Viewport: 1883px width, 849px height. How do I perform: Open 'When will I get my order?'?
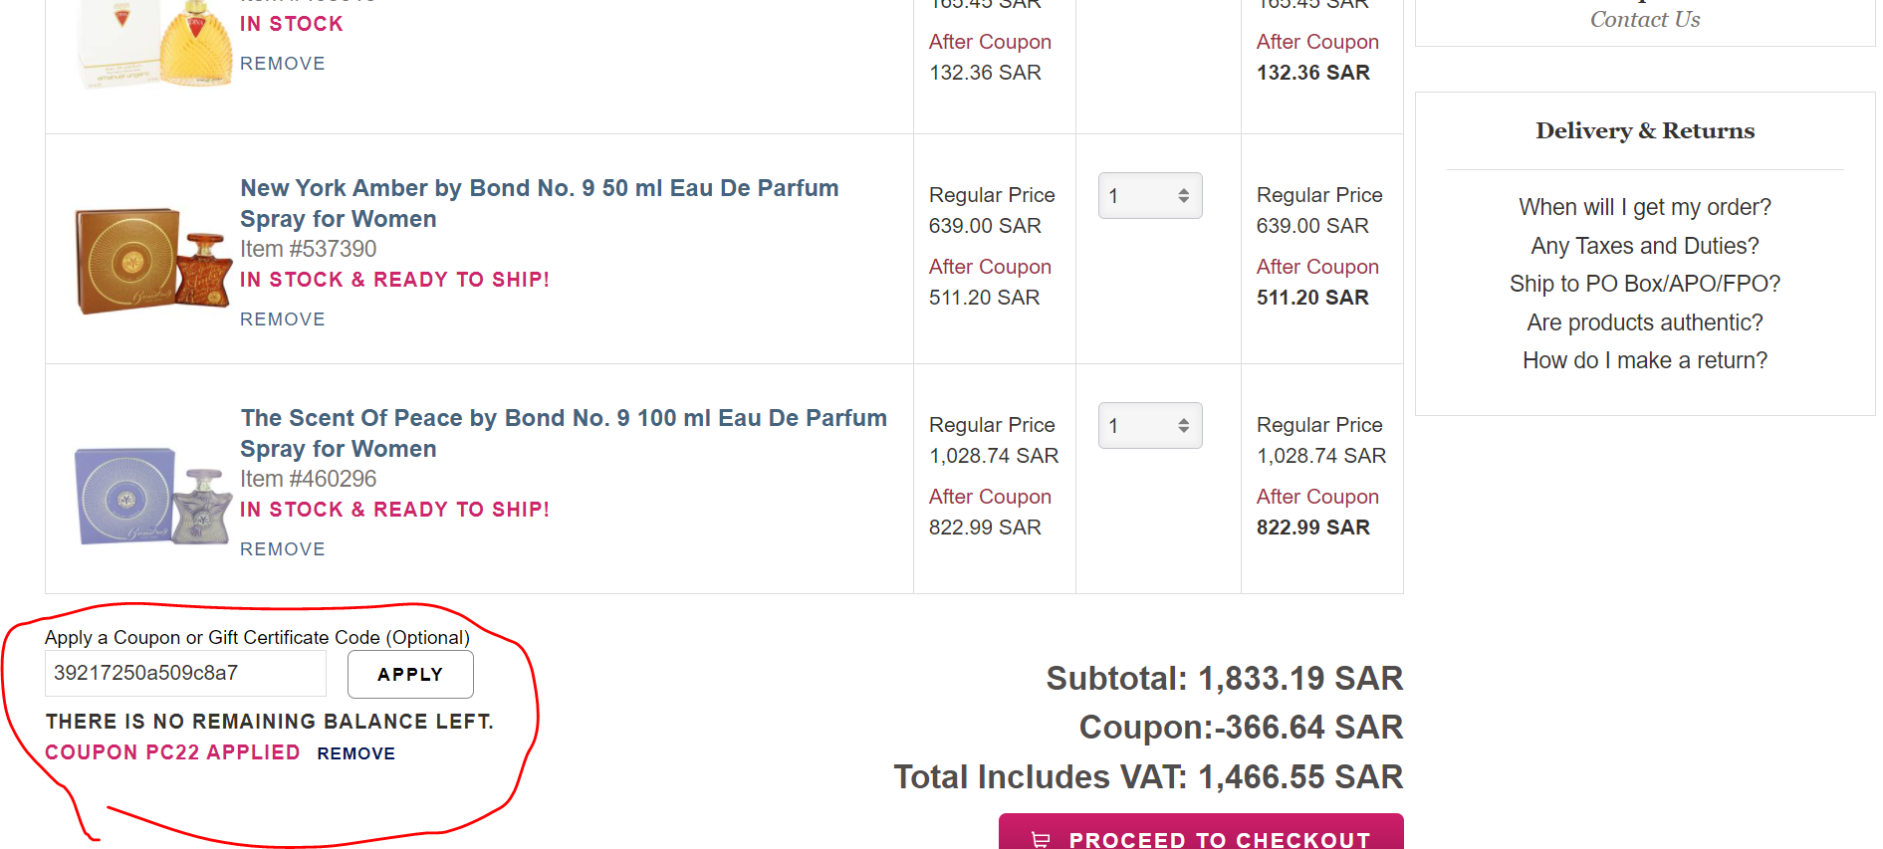coord(1644,207)
